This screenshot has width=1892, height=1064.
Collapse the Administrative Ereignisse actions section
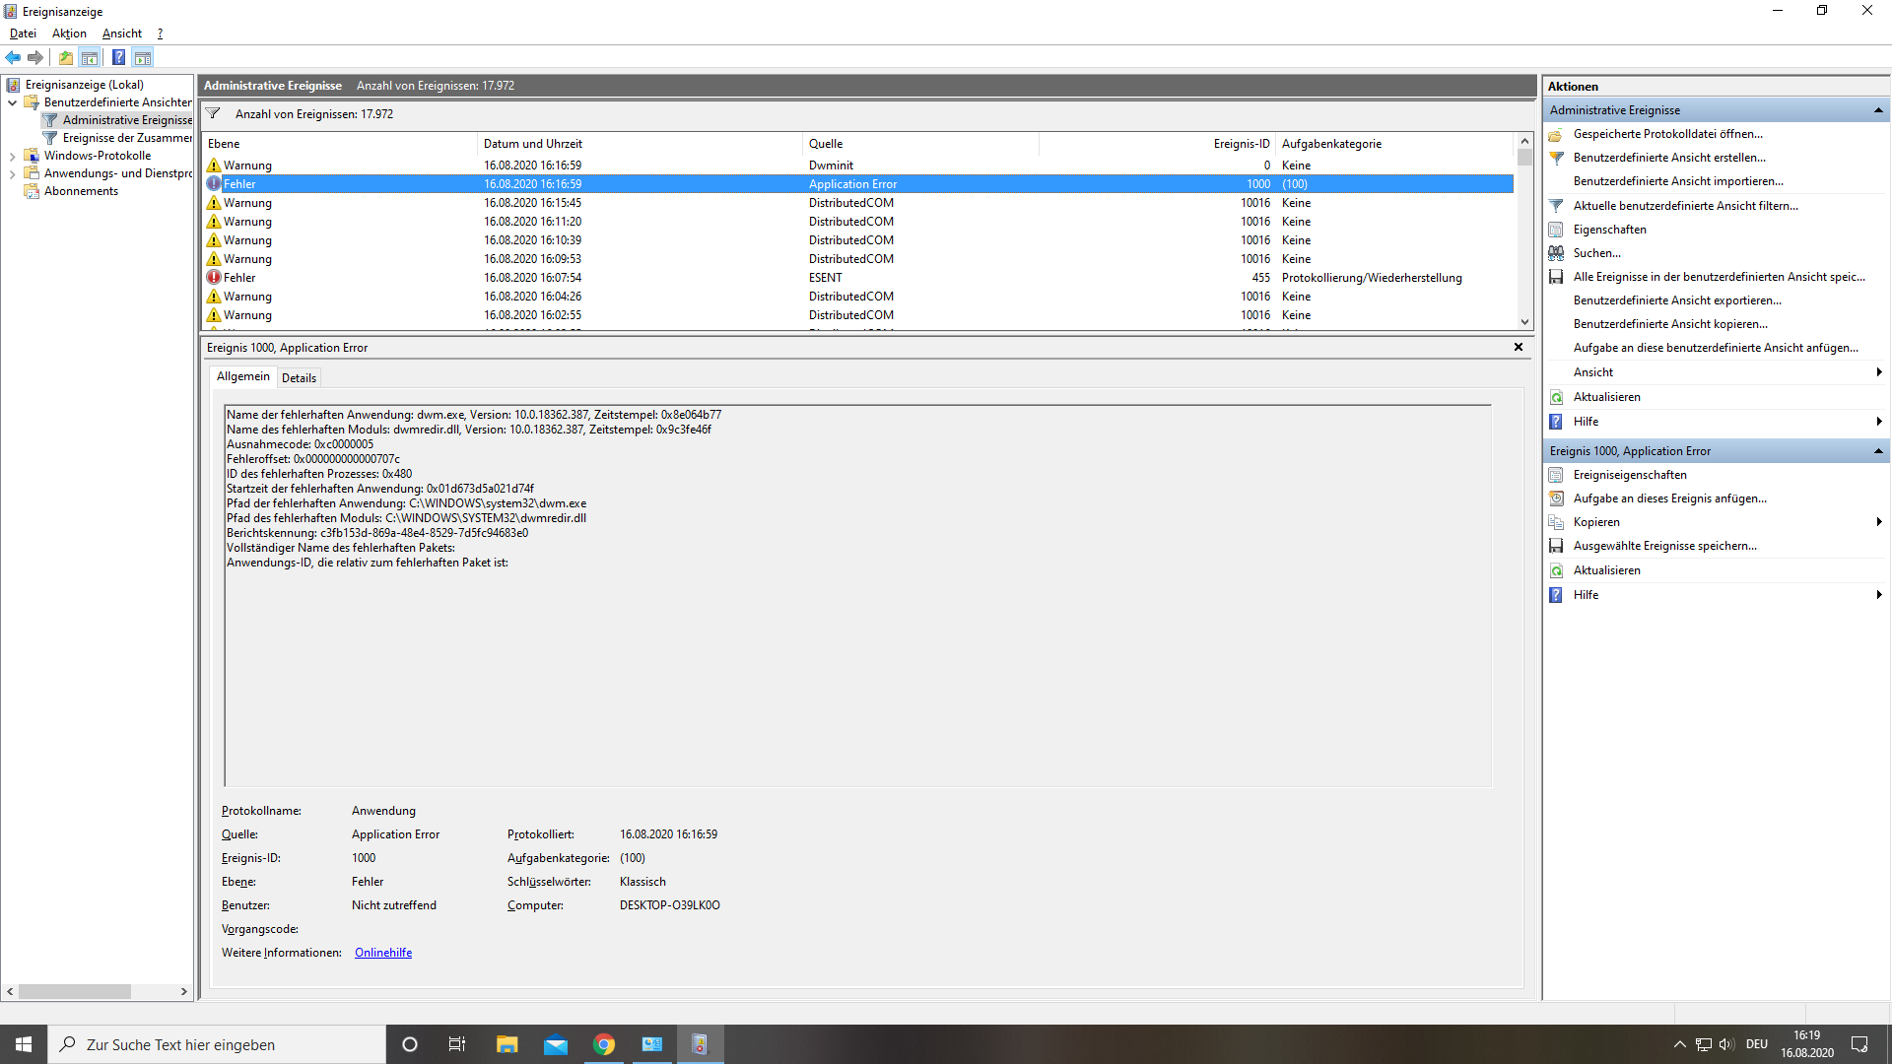tap(1878, 110)
